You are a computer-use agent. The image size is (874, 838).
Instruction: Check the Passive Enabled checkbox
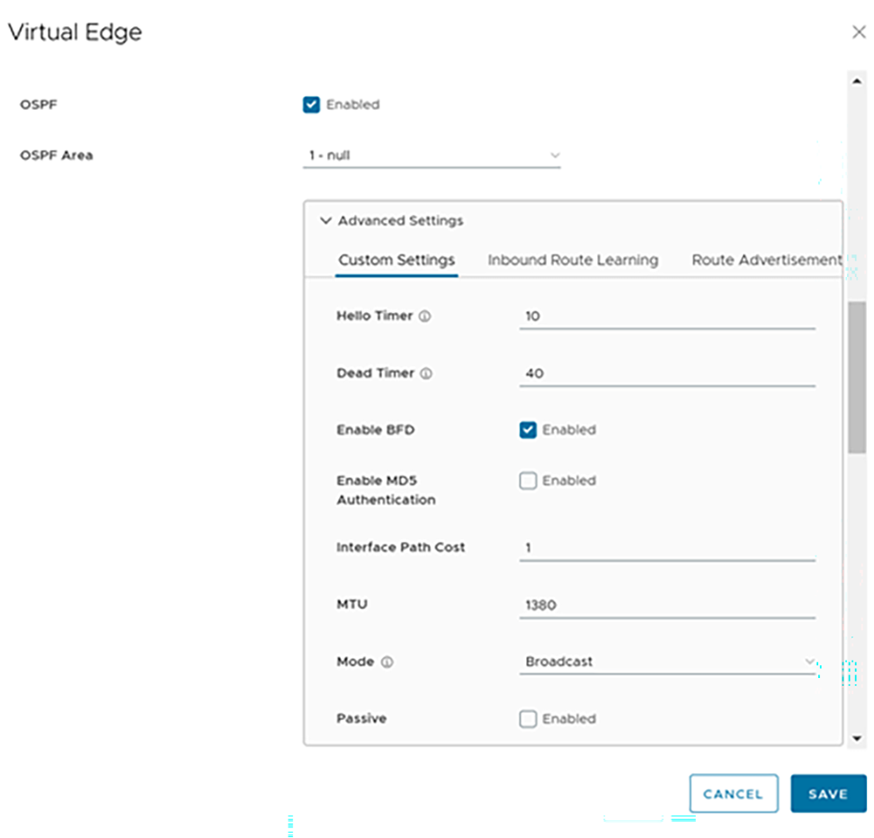[x=528, y=718]
